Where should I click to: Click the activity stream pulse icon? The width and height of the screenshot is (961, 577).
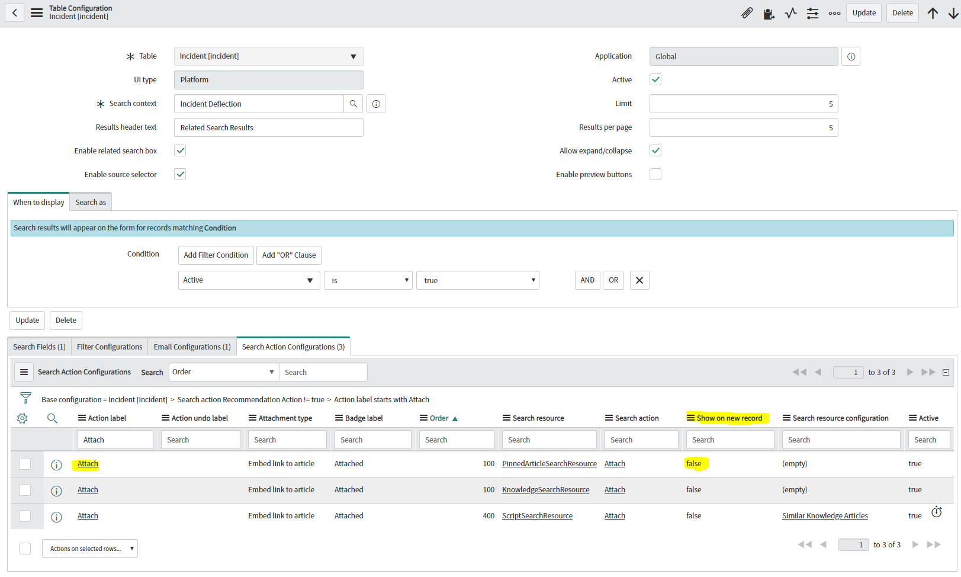(790, 13)
